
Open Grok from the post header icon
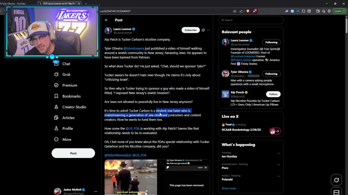(x=203, y=30)
